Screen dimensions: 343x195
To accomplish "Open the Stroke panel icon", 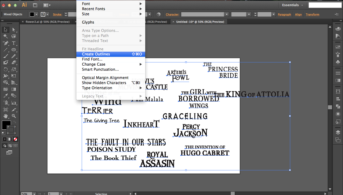I will 338,73.
